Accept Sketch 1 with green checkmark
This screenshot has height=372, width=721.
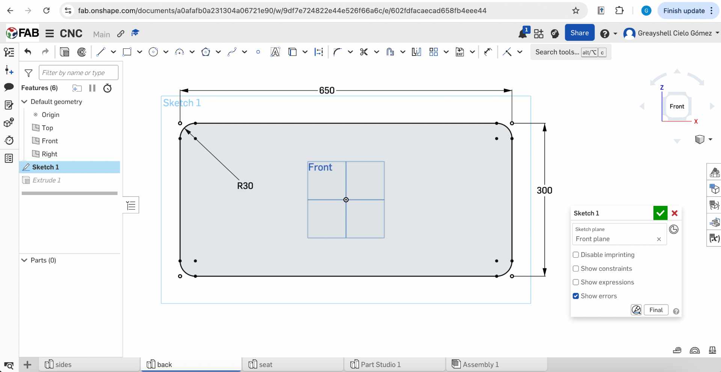click(x=660, y=213)
